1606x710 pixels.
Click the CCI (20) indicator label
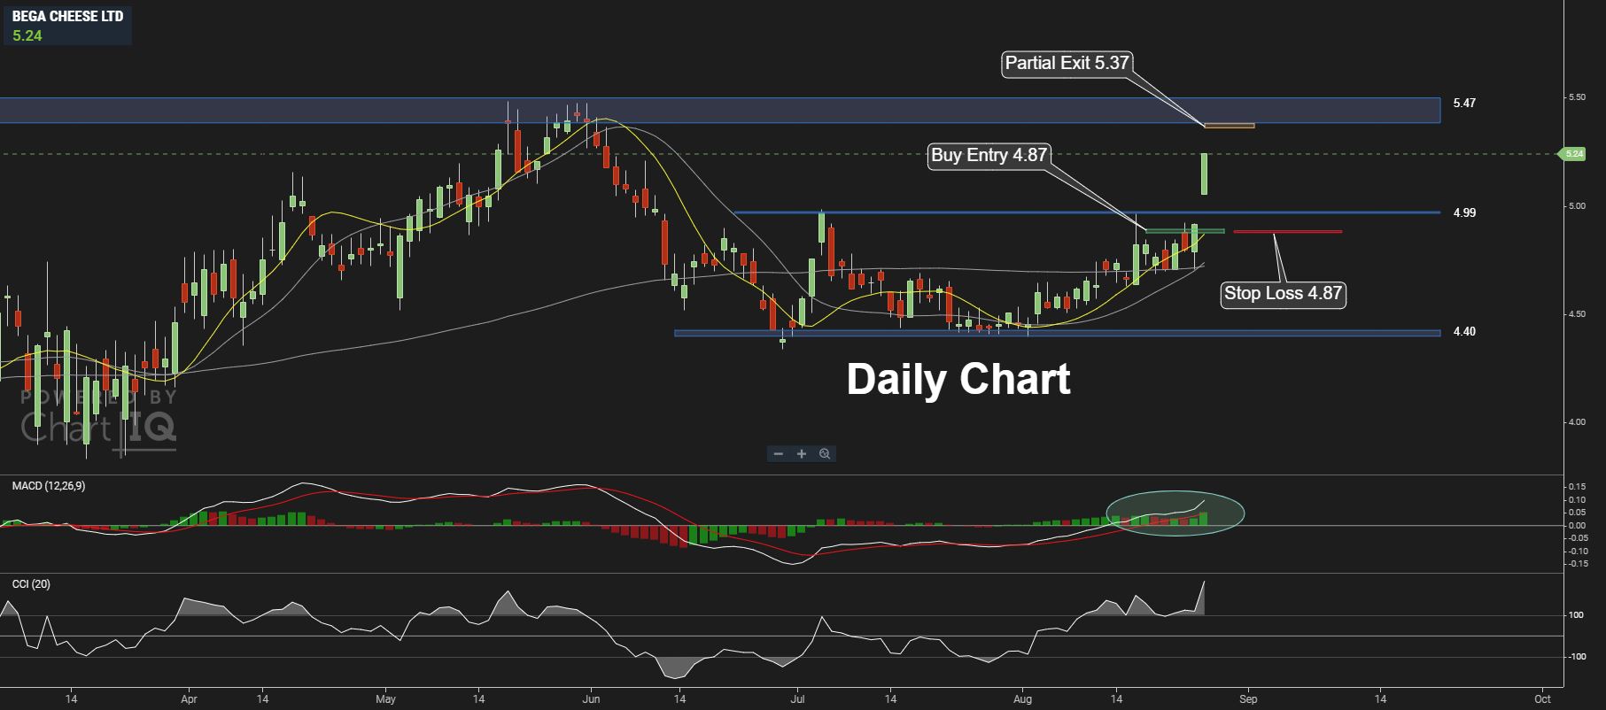click(x=31, y=584)
